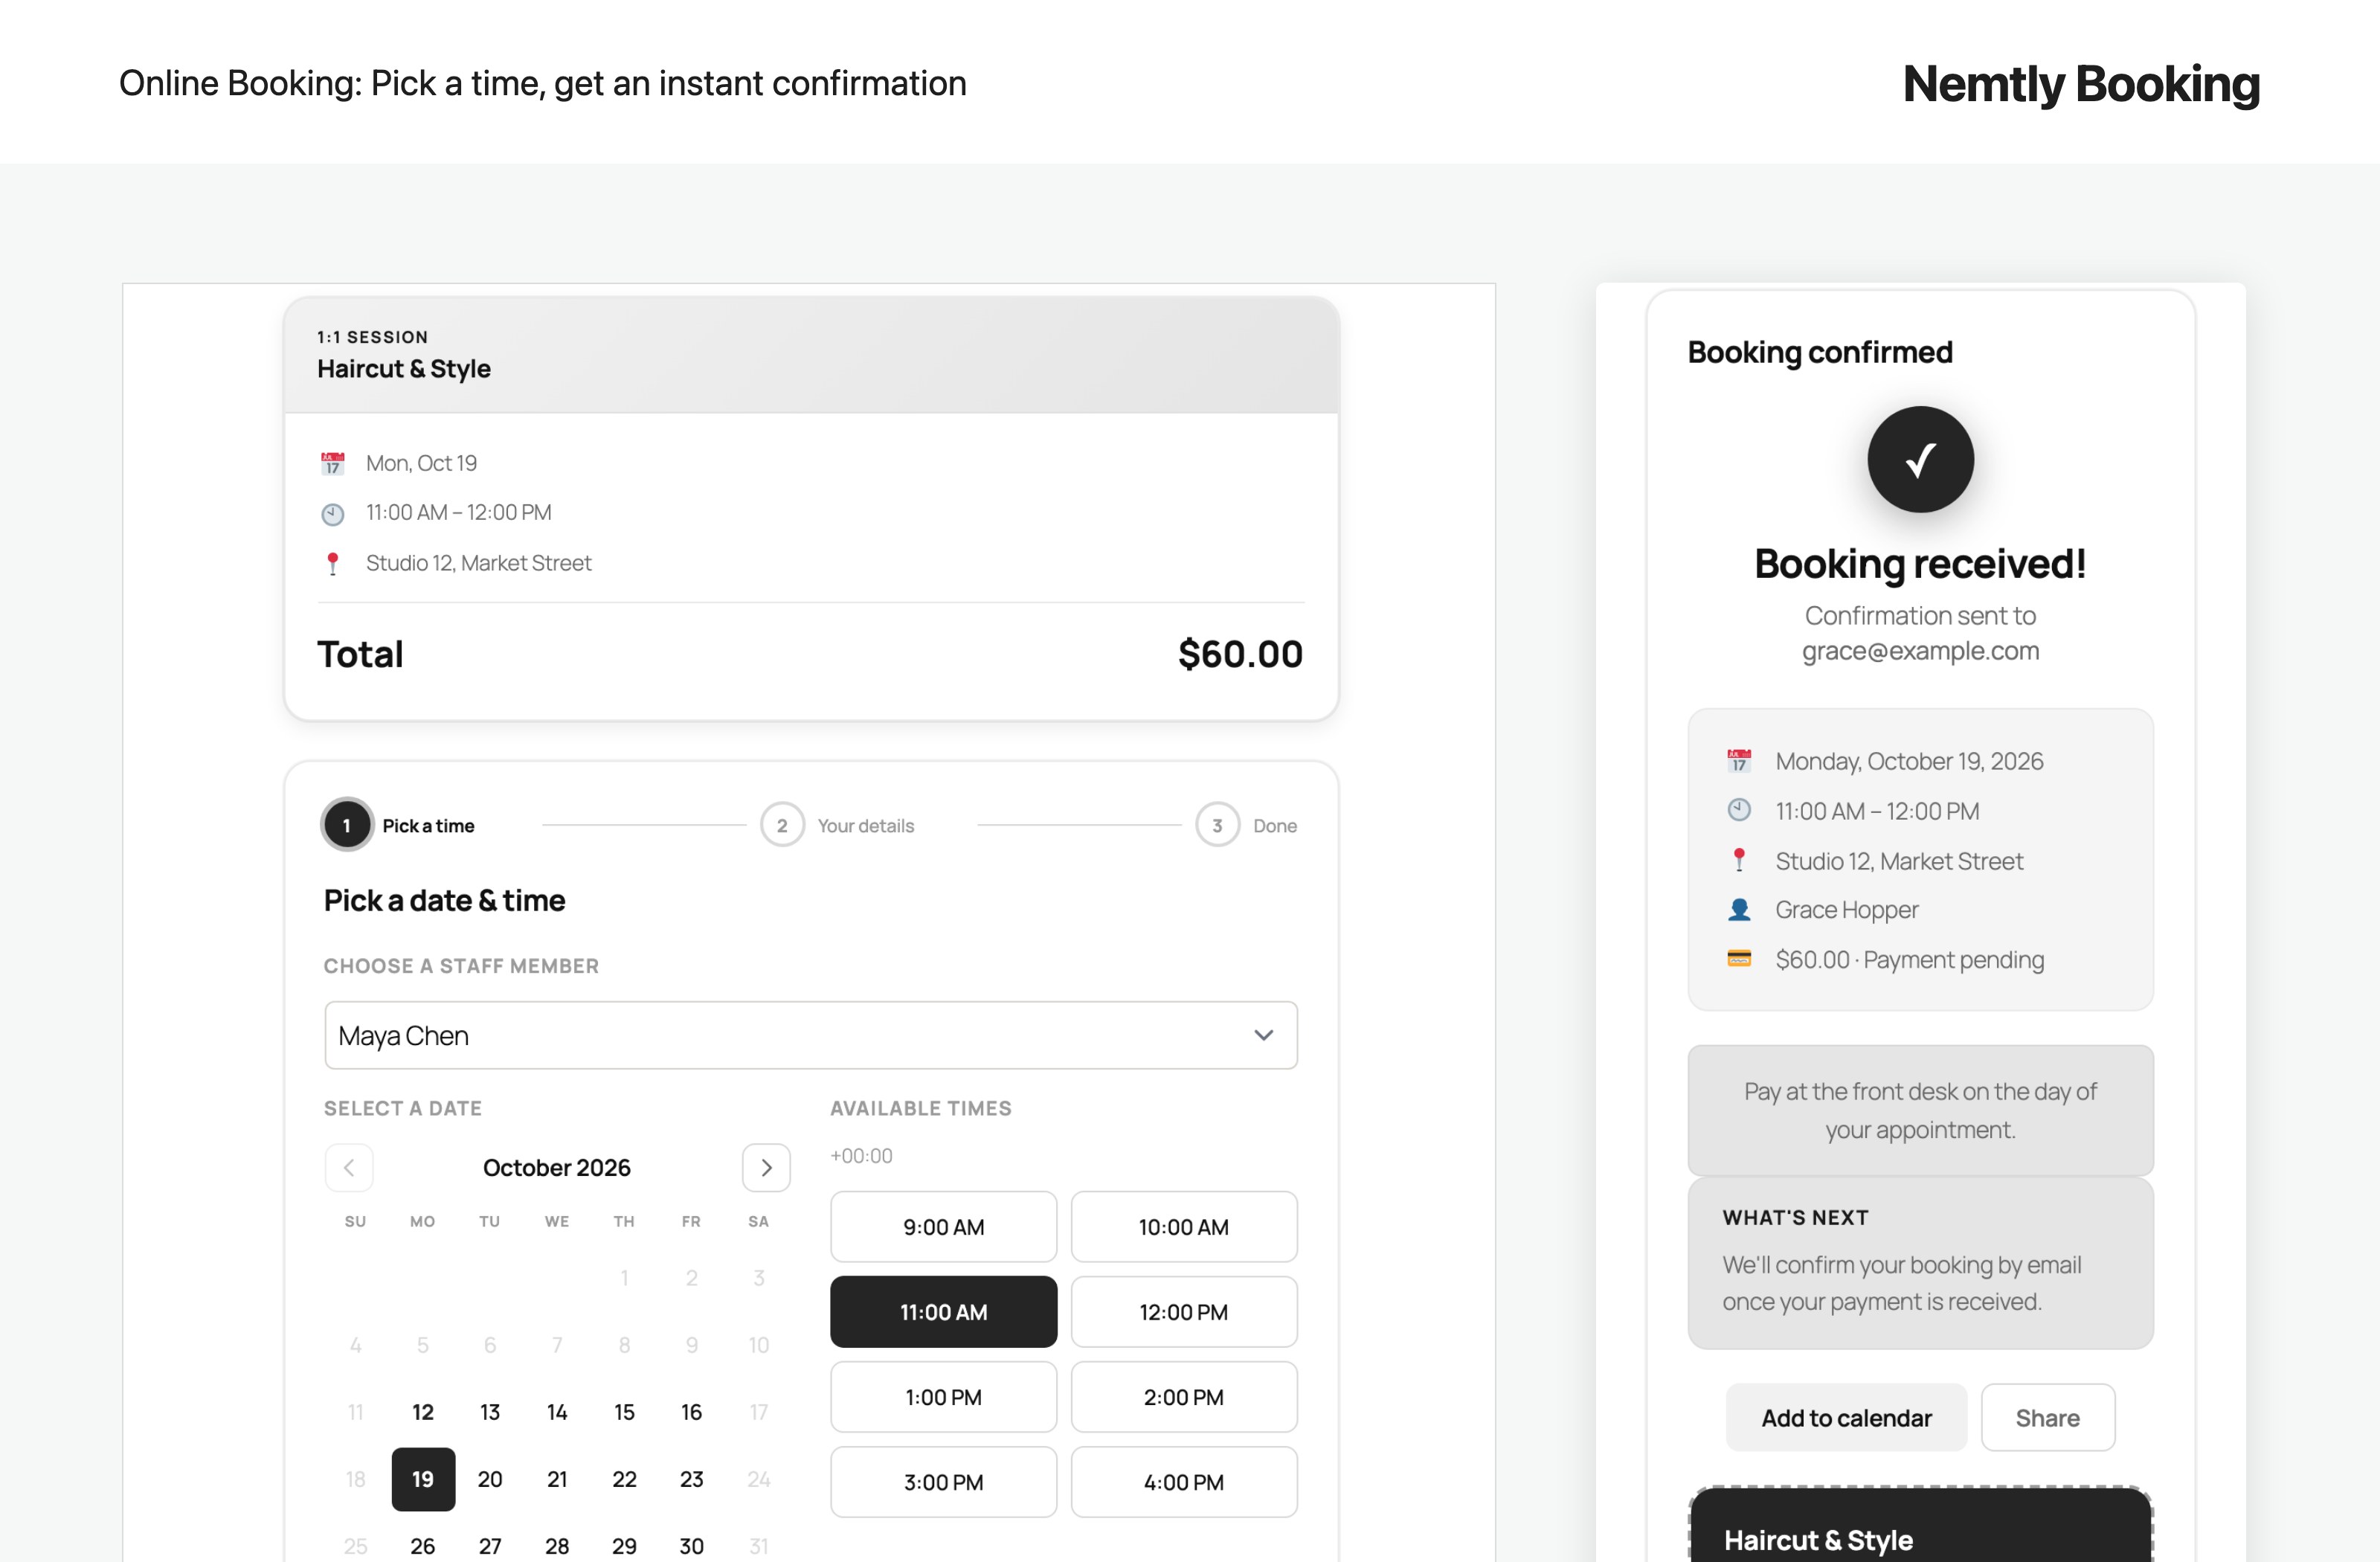Viewport: 2380px width, 1562px height.
Task: Select October 20 in the calendar
Action: click(490, 1479)
